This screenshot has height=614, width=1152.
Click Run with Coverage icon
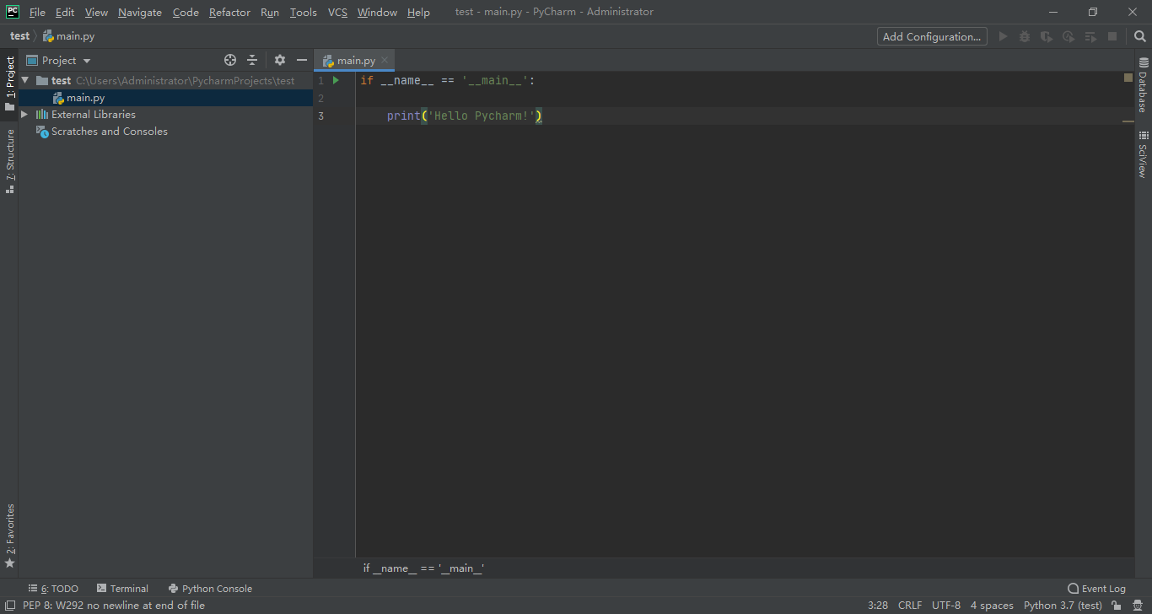1047,36
